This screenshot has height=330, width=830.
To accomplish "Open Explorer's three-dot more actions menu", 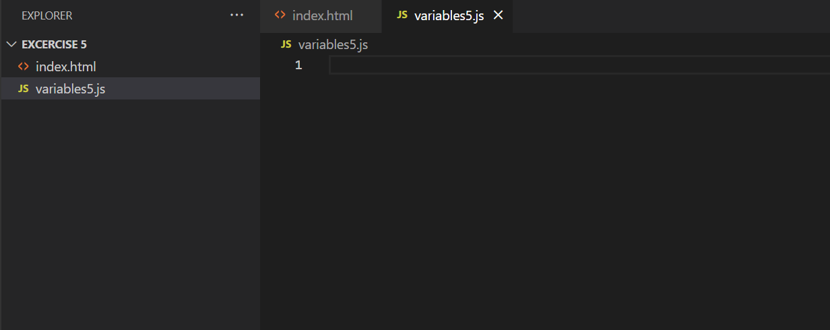I will point(236,15).
